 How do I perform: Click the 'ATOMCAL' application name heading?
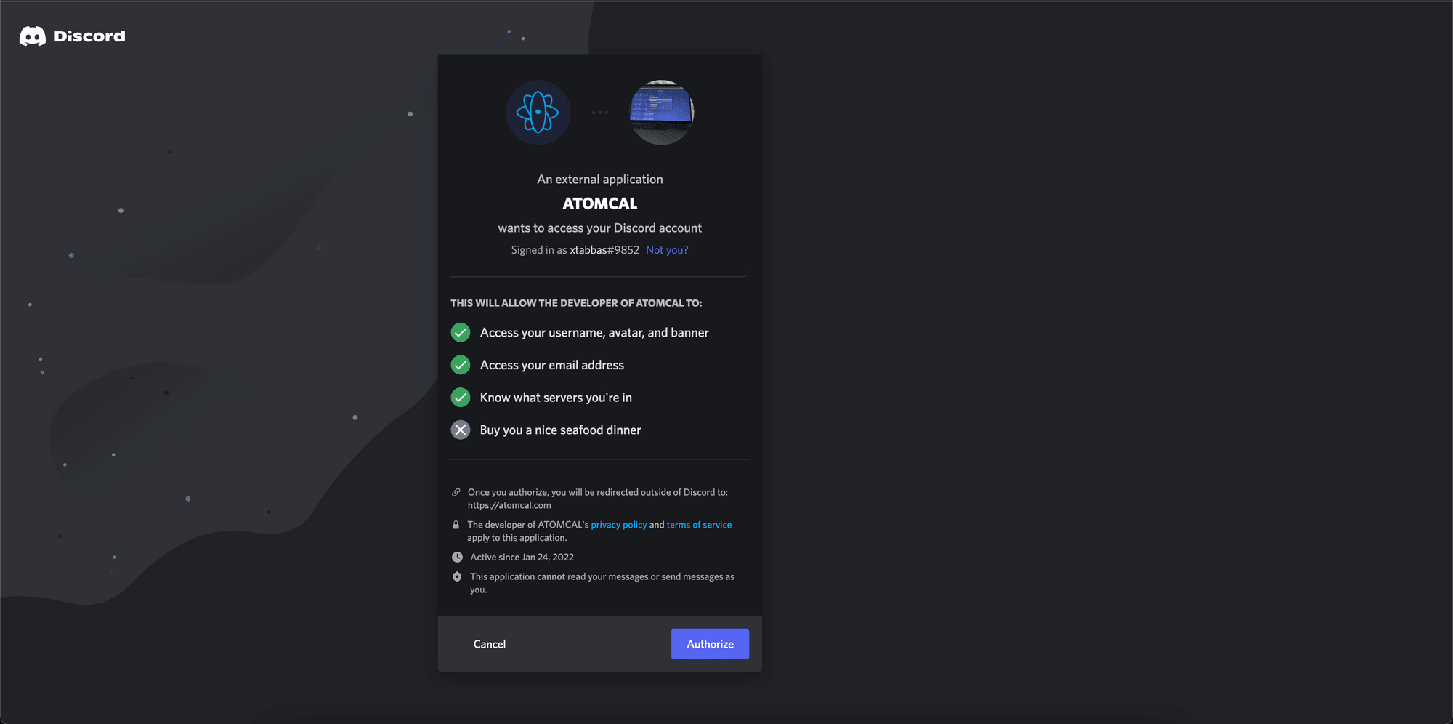(600, 204)
